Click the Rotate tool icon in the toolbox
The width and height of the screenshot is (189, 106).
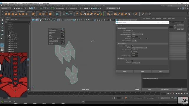[2, 34]
